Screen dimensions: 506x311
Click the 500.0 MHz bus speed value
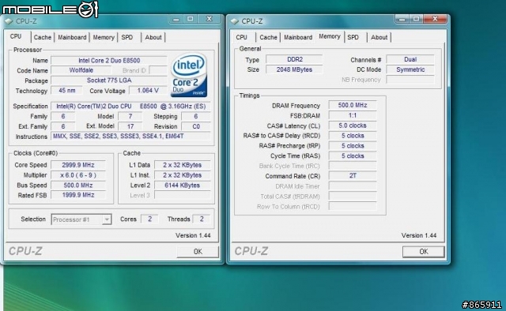[78, 185]
